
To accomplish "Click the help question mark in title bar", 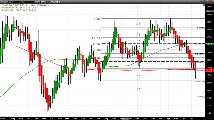I will tap(202, 1).
